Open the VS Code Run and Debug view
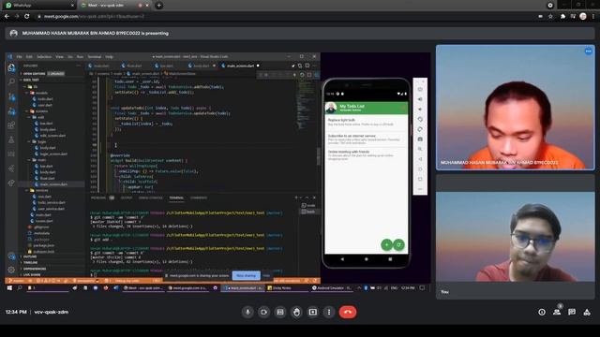This screenshot has height=337, width=600. [x=11, y=111]
